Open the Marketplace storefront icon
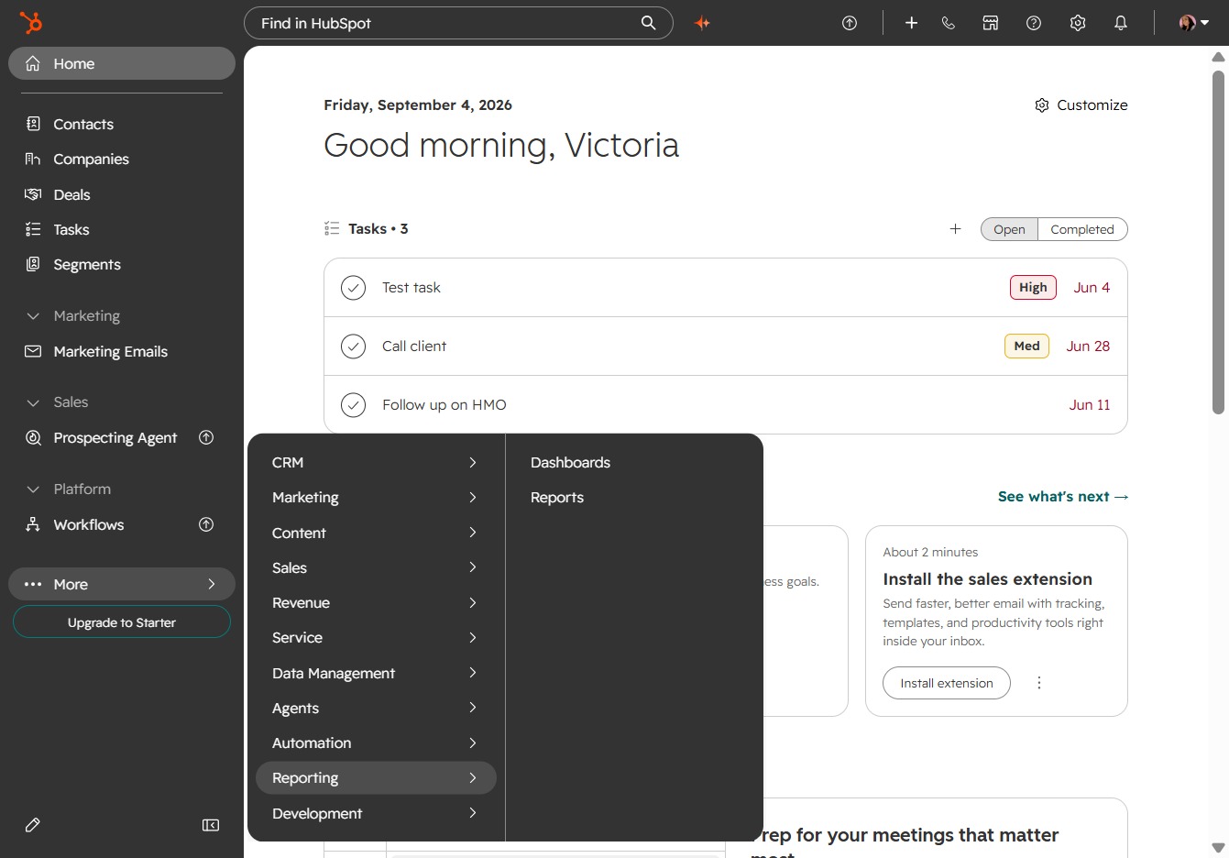This screenshot has height=858, width=1229. coord(991,23)
